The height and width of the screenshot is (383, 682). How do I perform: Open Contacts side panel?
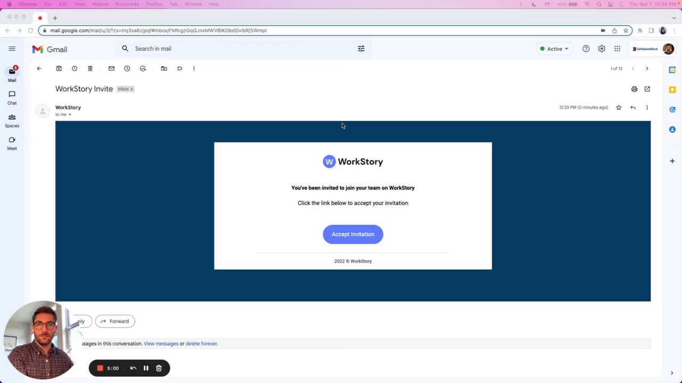pyautogui.click(x=672, y=129)
